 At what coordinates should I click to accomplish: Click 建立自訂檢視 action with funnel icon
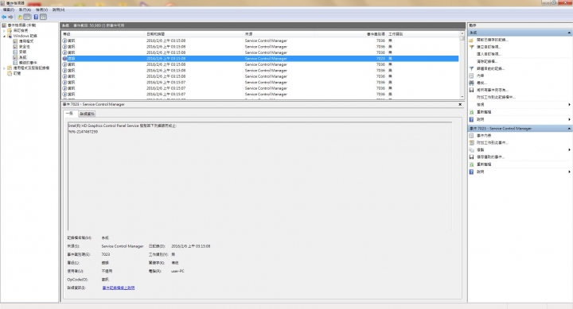[489, 47]
